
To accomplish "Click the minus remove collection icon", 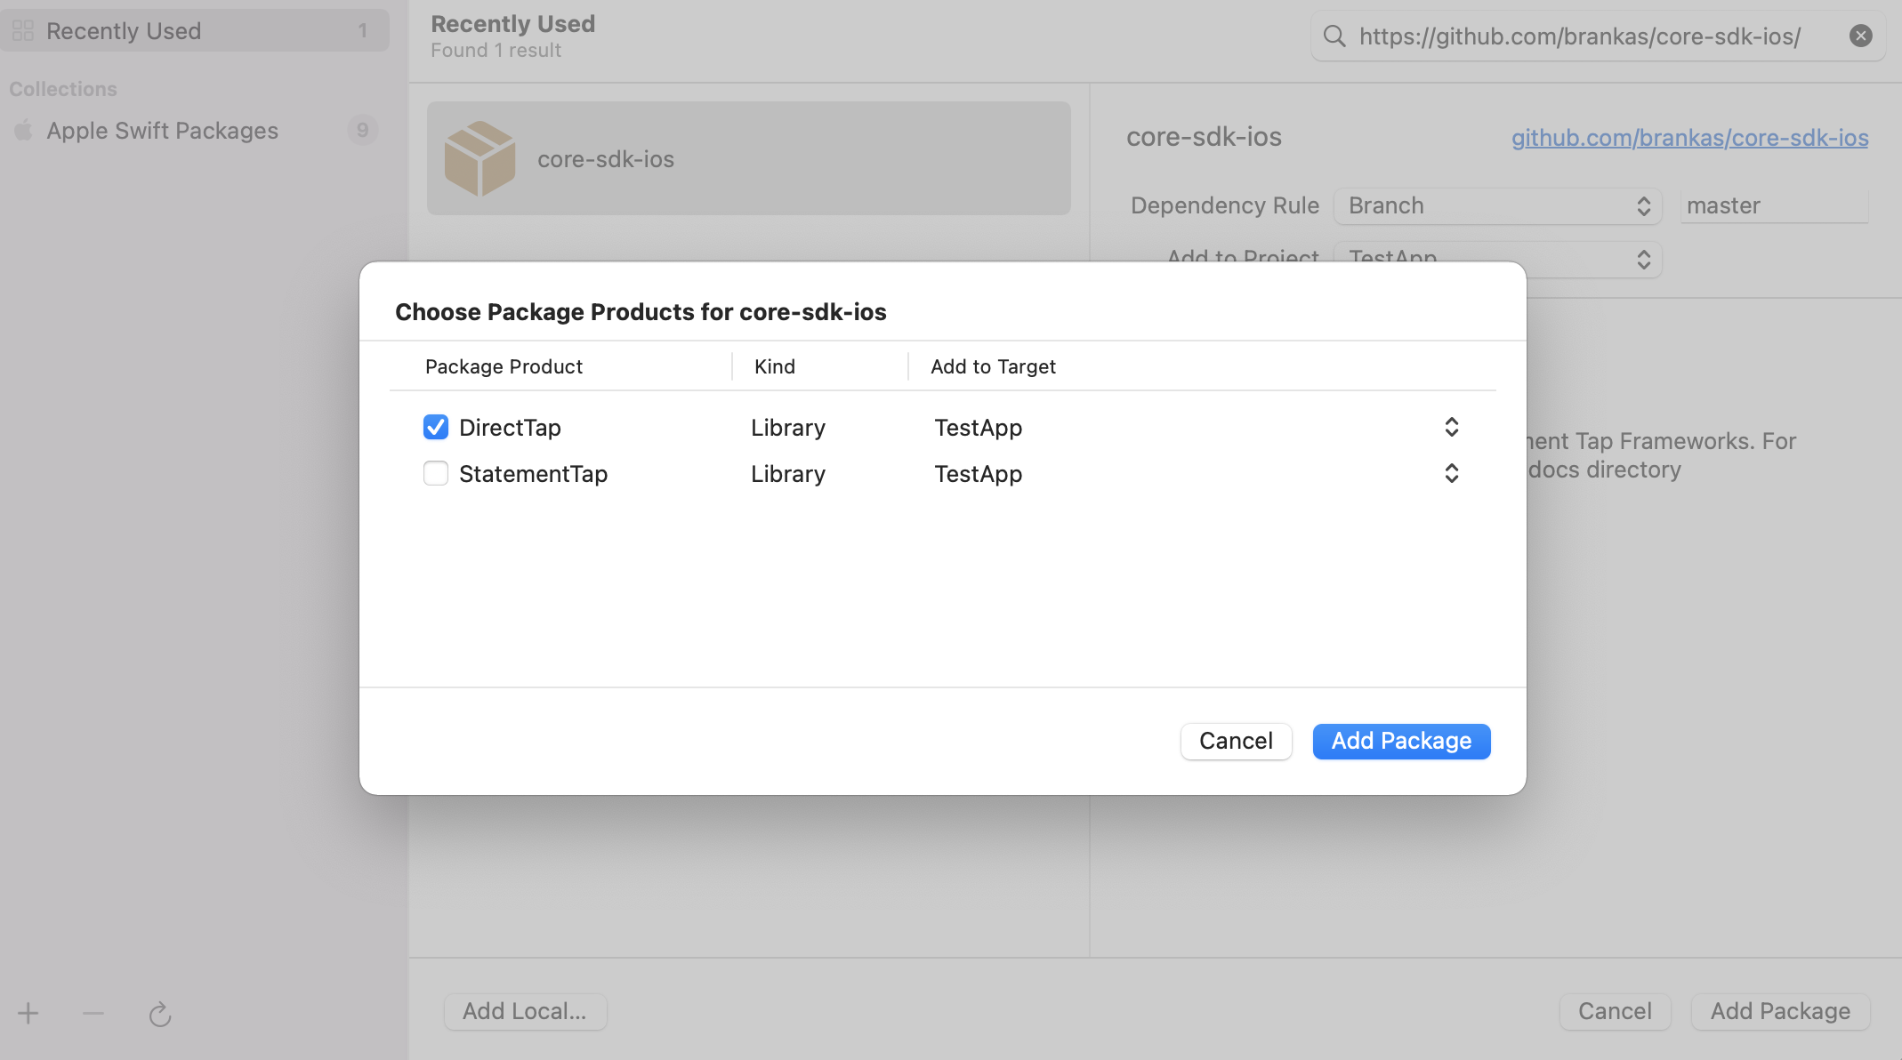I will pyautogui.click(x=93, y=1013).
